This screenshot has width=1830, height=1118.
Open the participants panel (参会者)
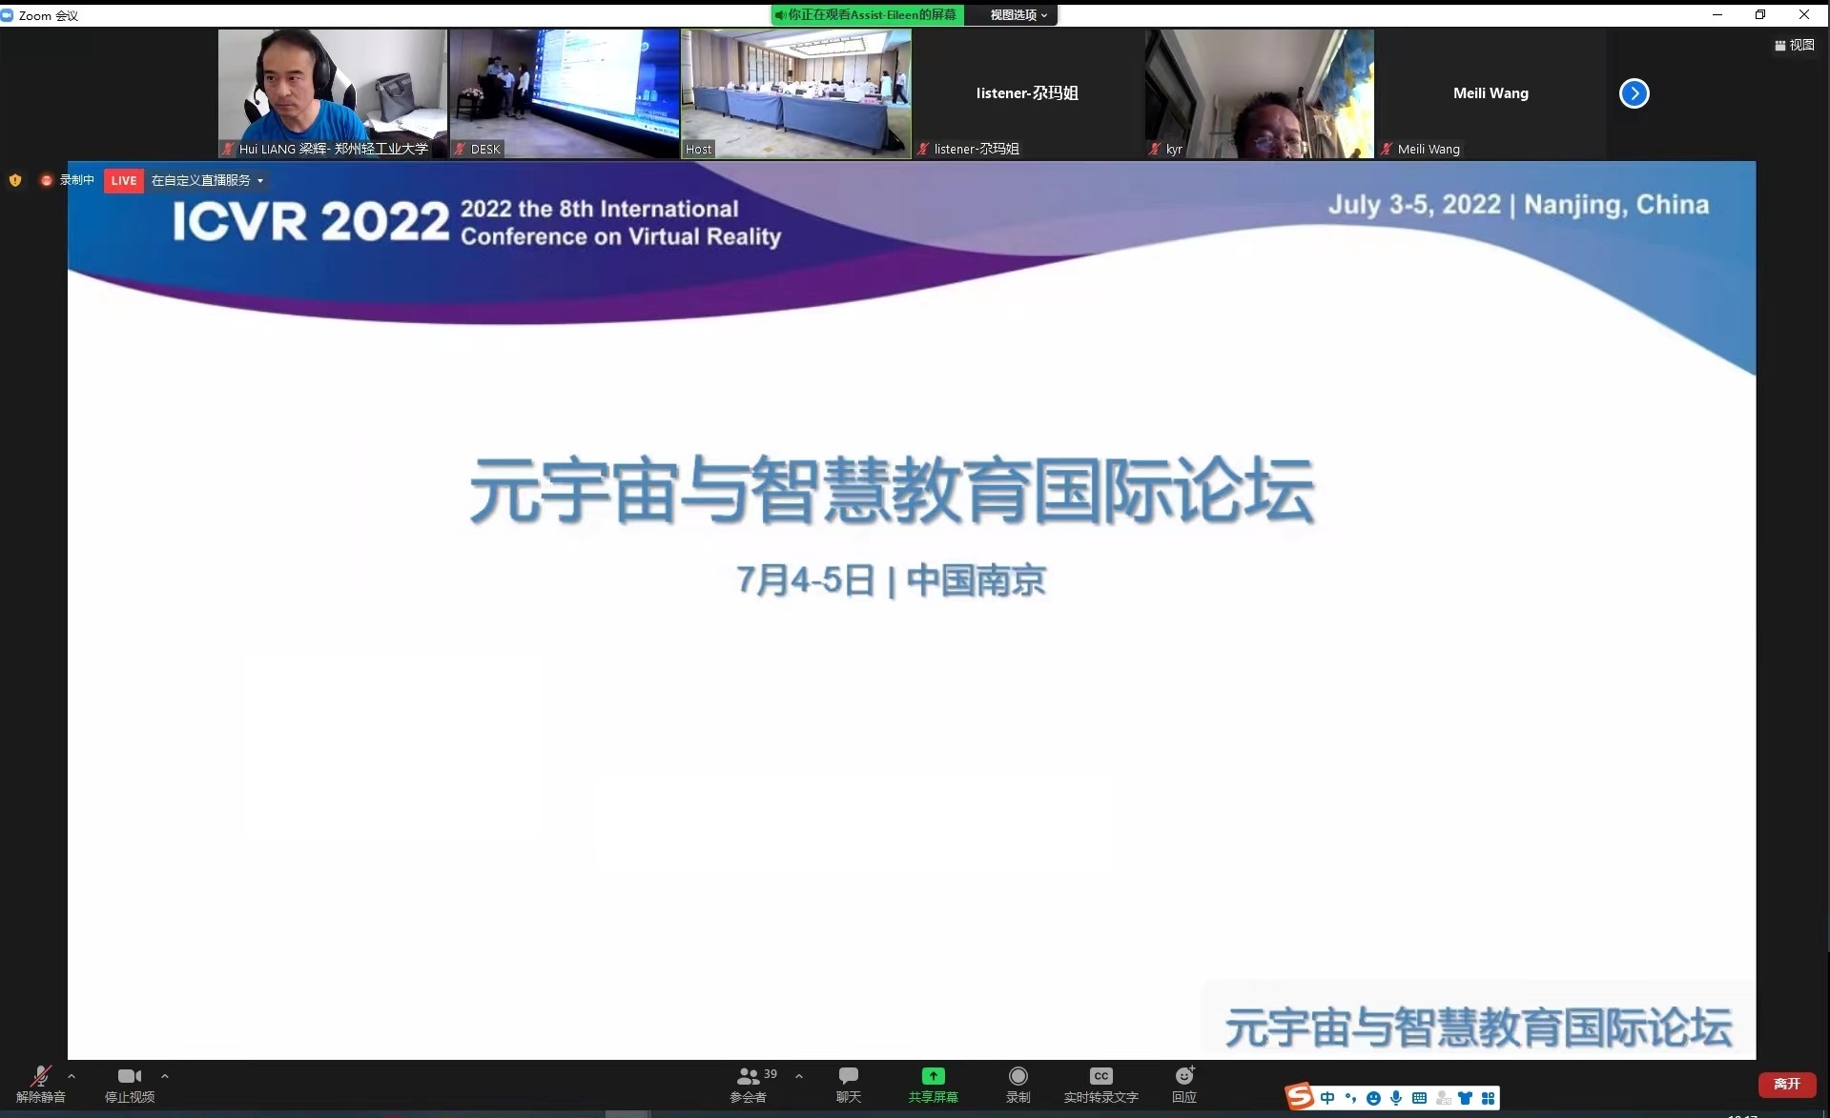point(749,1085)
